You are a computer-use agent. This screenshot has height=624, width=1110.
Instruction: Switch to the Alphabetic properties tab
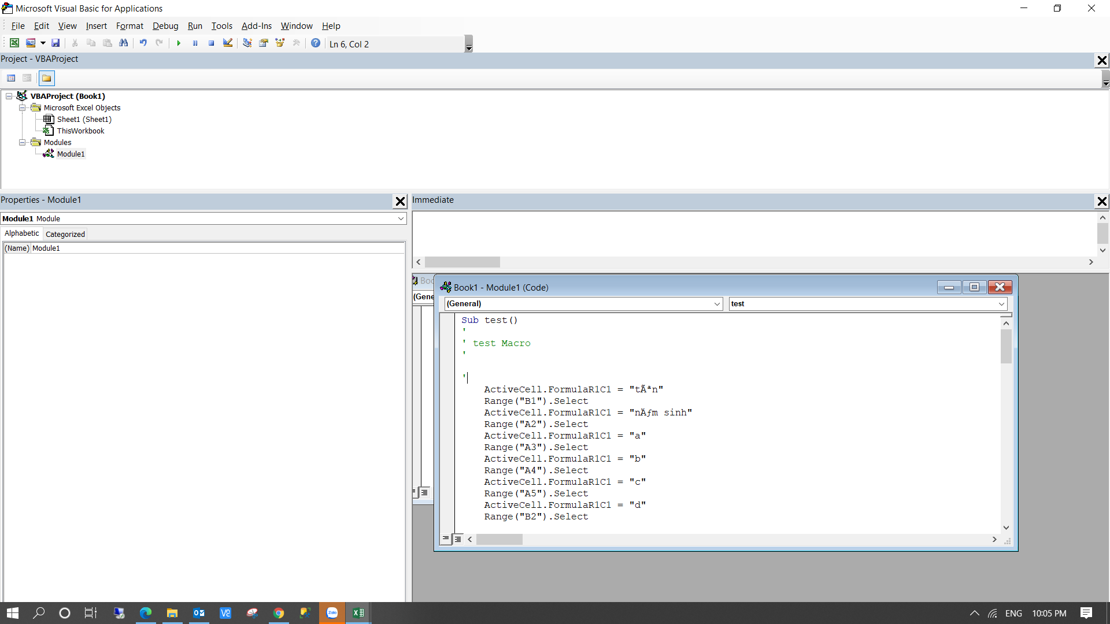pyautogui.click(x=22, y=233)
